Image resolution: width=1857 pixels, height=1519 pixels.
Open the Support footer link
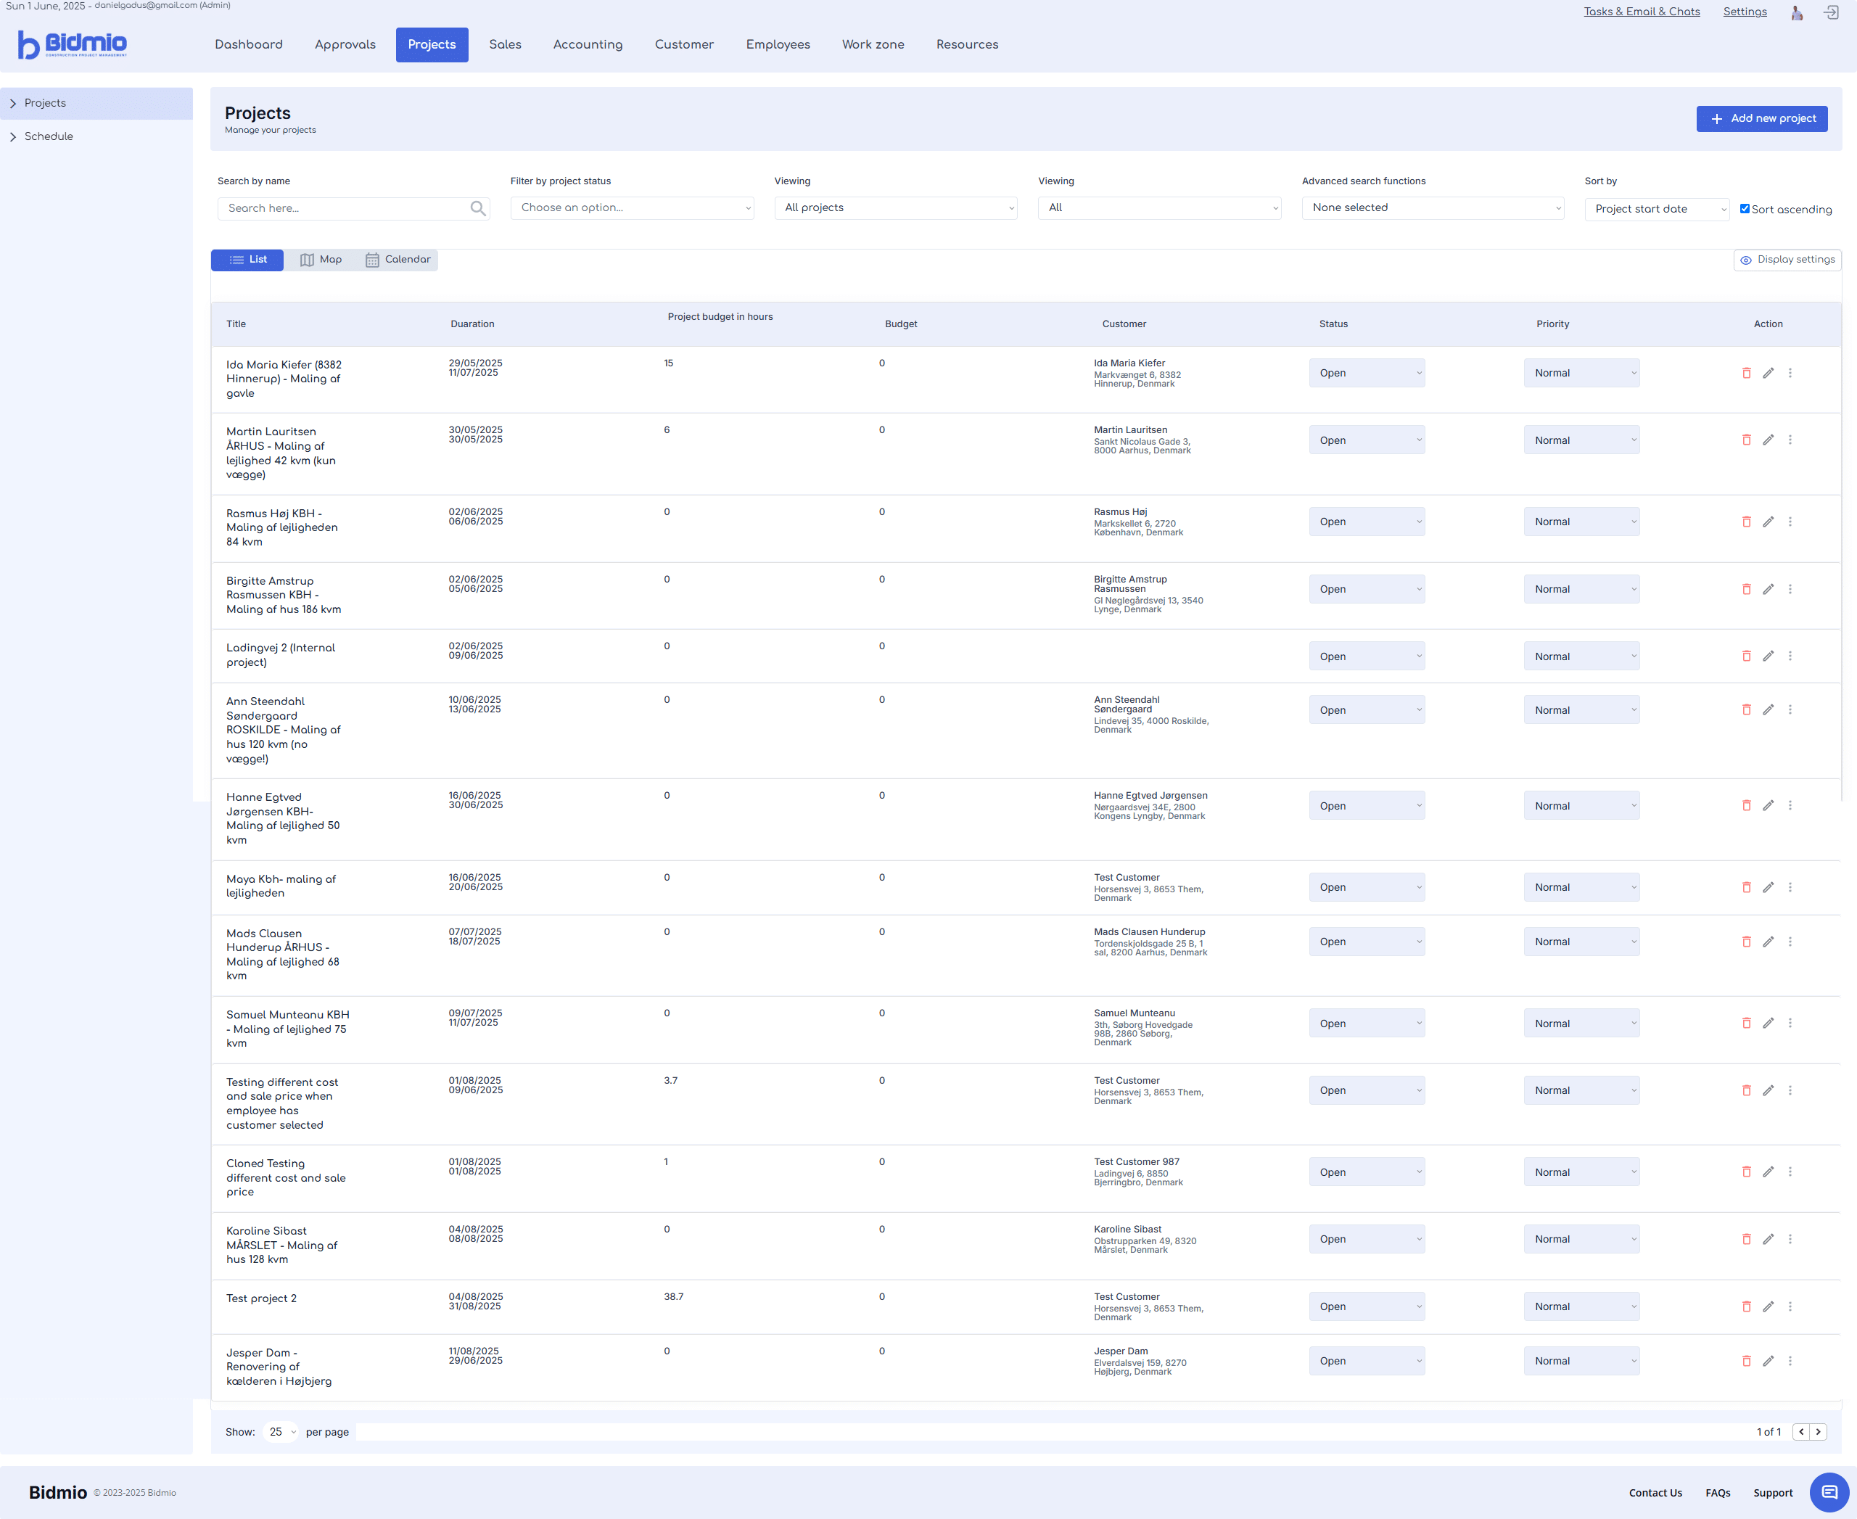click(1772, 1493)
